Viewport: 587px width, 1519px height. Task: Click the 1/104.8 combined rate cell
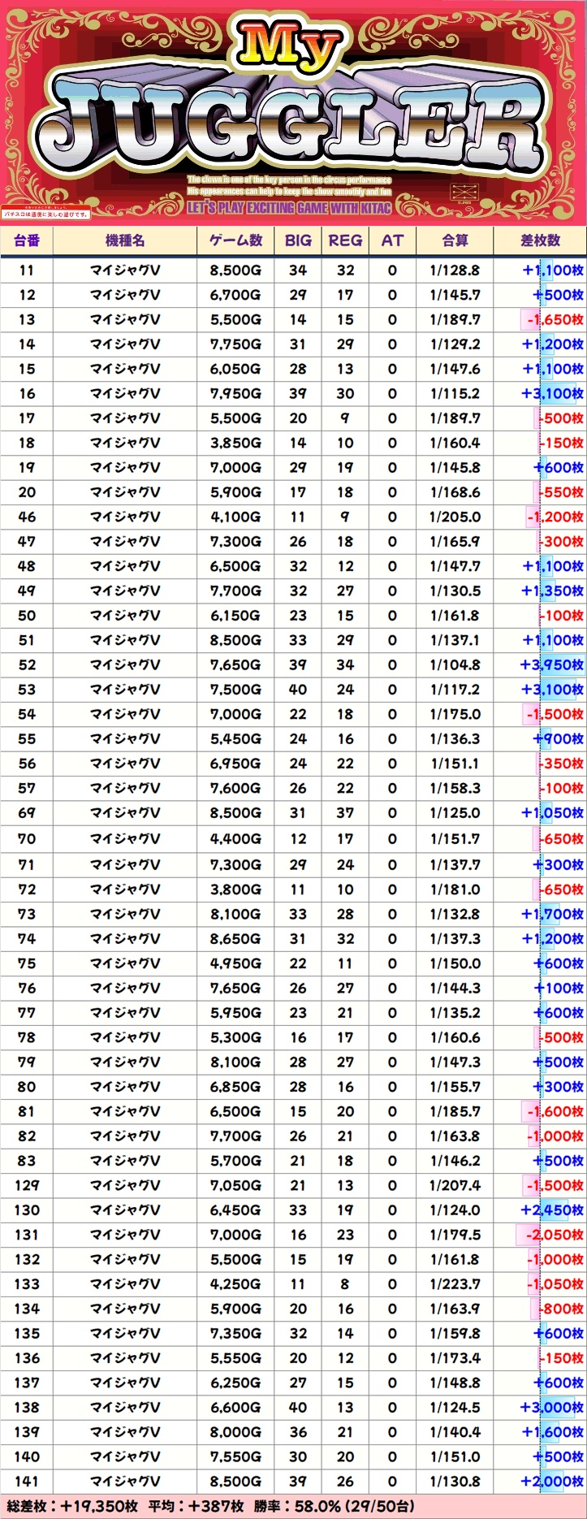click(x=455, y=664)
